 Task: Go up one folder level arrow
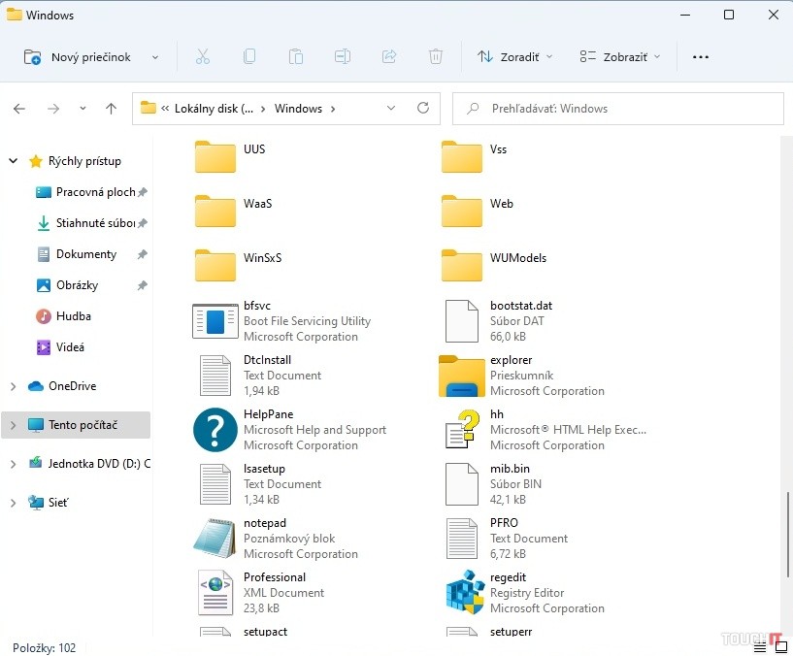(x=111, y=109)
